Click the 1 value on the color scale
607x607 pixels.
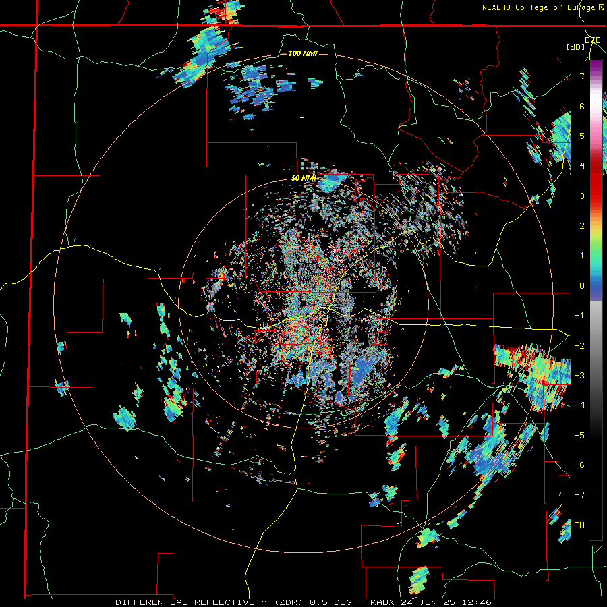[x=582, y=256]
